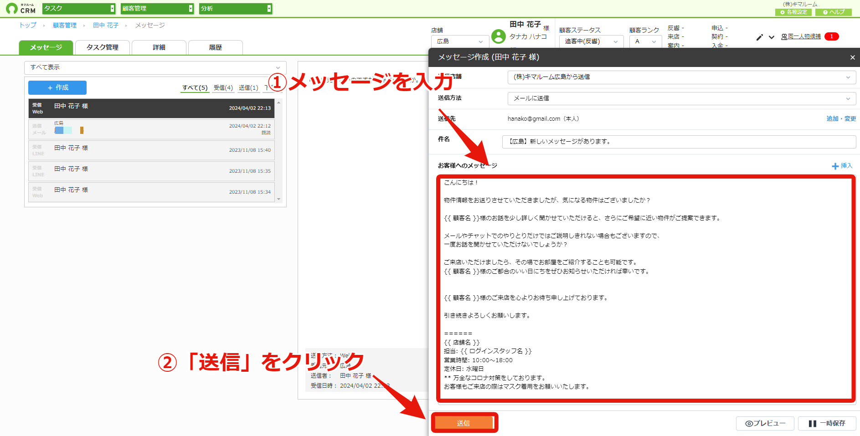
Task: Close the メッセージ作成 panel
Action: (x=852, y=57)
